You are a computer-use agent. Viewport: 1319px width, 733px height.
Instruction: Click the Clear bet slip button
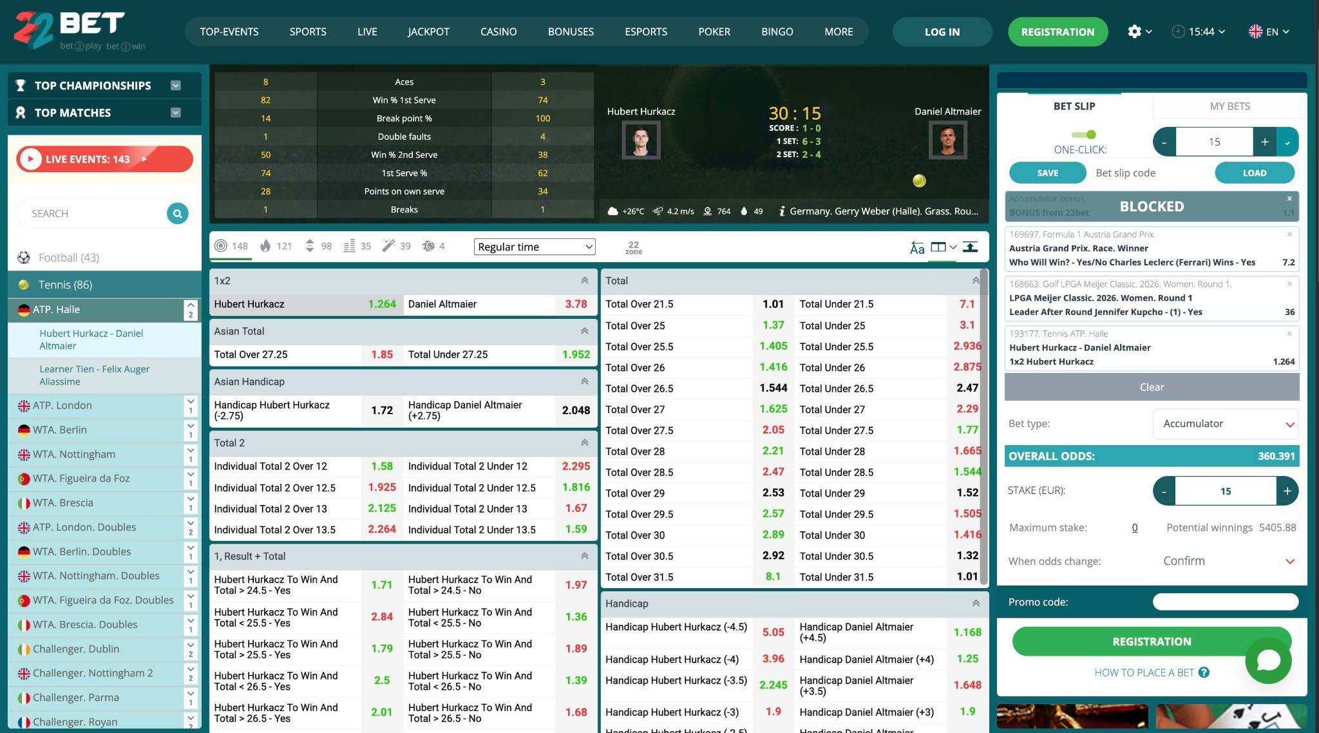point(1152,387)
